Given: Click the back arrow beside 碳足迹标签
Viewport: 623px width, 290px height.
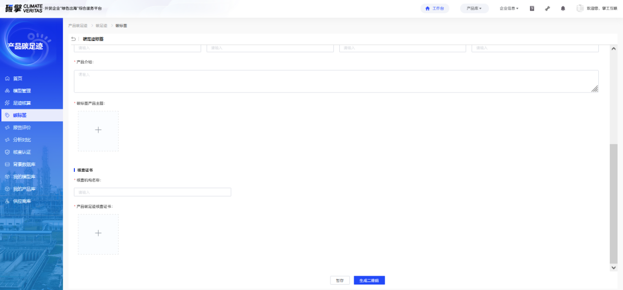Looking at the screenshot, I should point(73,39).
